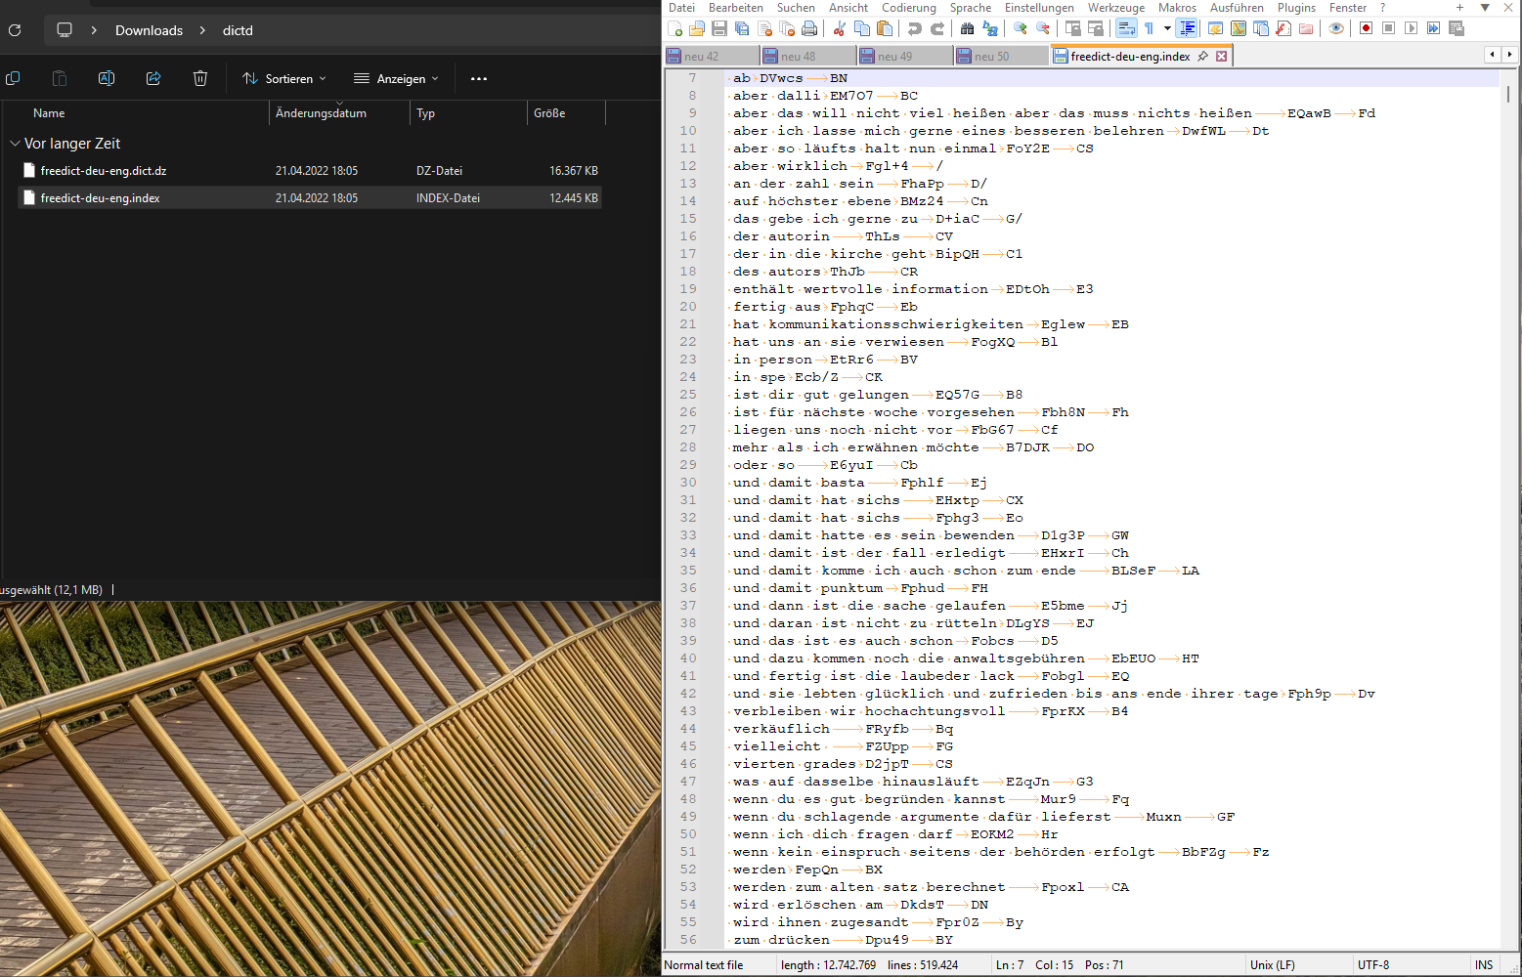Screen dimensions: 1522x977
Task: Refresh the Explorer folder view
Action: tap(15, 30)
